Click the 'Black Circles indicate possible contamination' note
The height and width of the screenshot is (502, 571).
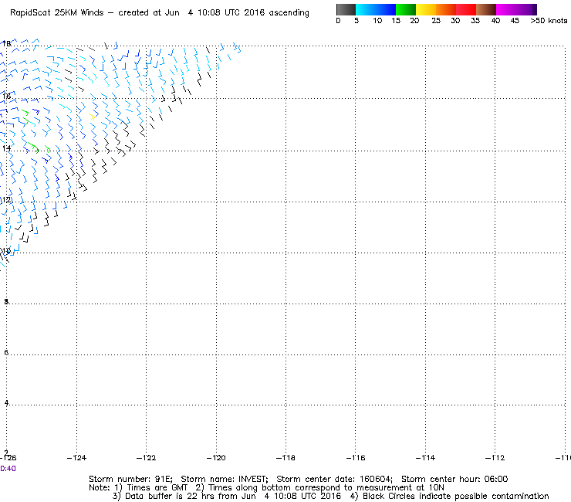click(x=455, y=496)
